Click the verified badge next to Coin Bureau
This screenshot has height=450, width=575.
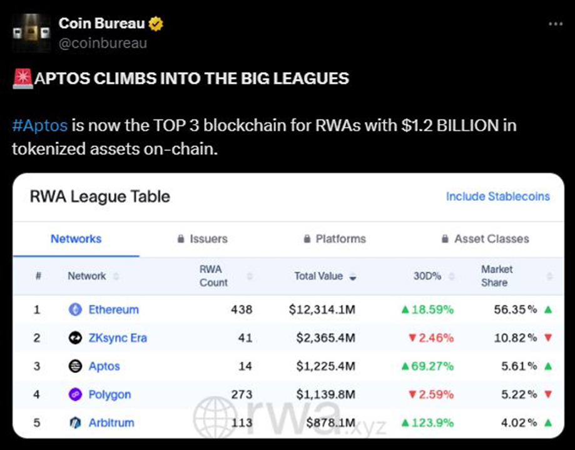click(x=156, y=24)
